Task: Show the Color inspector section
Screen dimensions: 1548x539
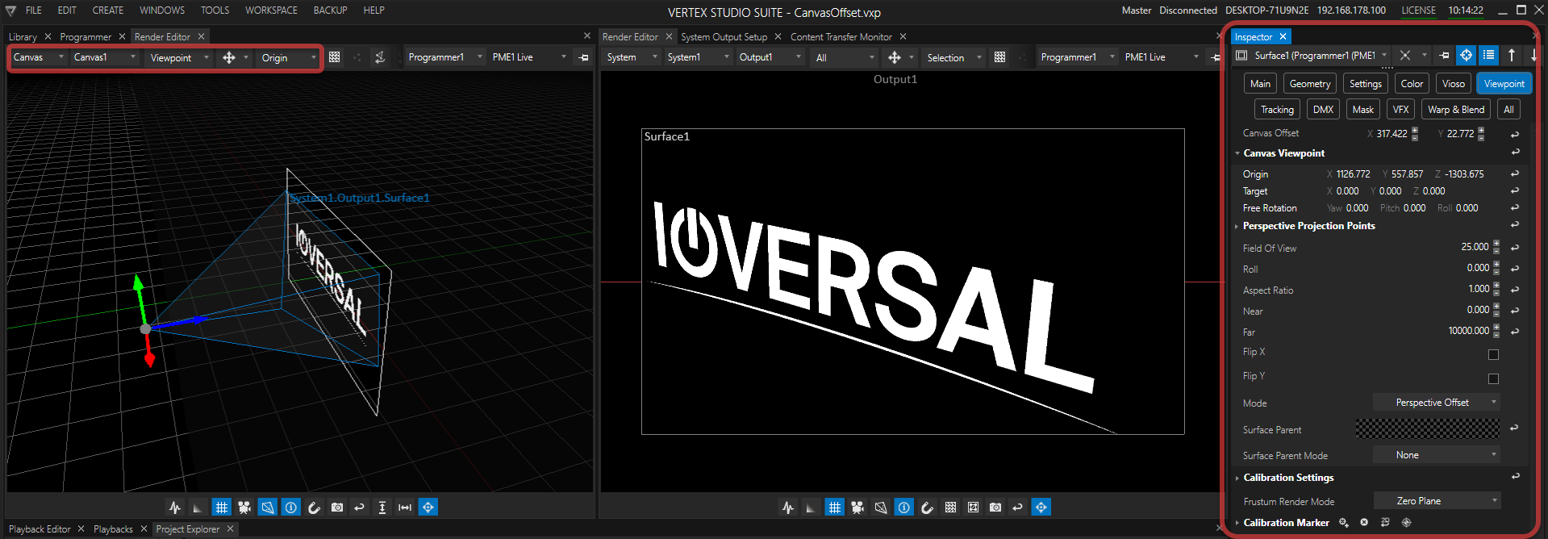Action: [1412, 84]
